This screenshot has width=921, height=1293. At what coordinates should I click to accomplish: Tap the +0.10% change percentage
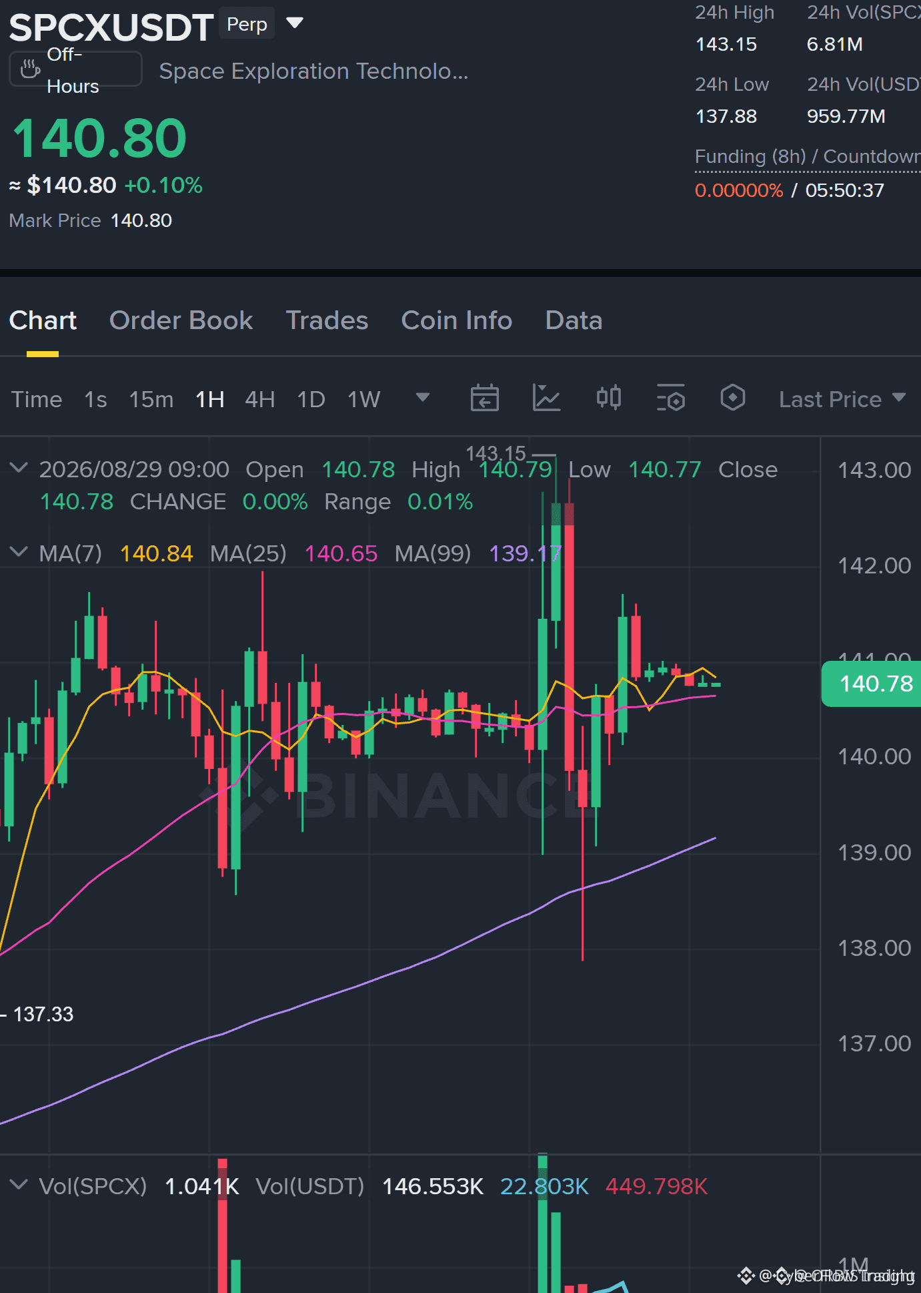163,185
